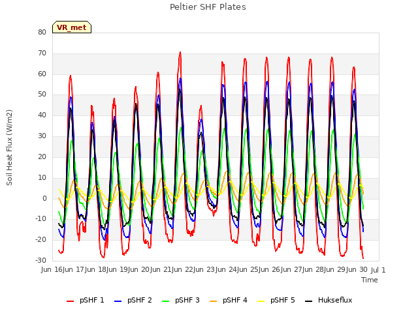Click the 80 y-axis tick label
418x313 pixels.
[x=42, y=32]
